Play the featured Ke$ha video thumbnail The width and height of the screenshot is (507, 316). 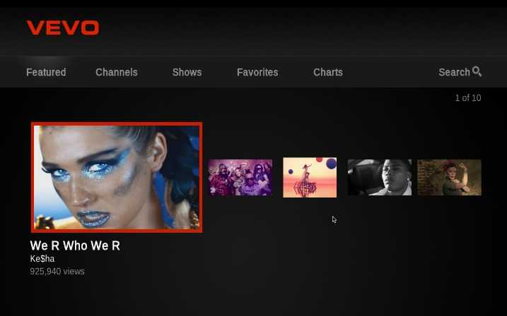[x=117, y=177]
